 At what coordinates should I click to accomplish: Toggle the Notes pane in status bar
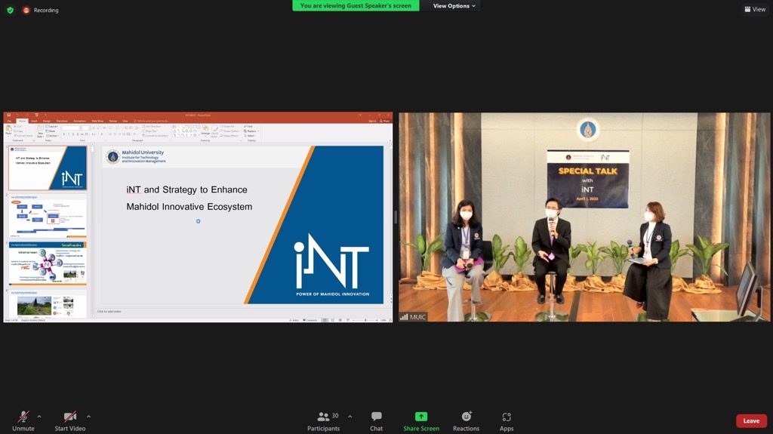point(294,320)
